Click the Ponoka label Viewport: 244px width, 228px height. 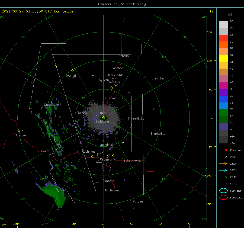[124, 56]
